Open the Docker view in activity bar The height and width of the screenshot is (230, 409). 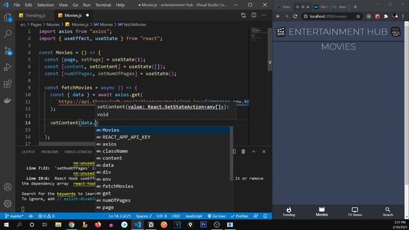point(8,100)
